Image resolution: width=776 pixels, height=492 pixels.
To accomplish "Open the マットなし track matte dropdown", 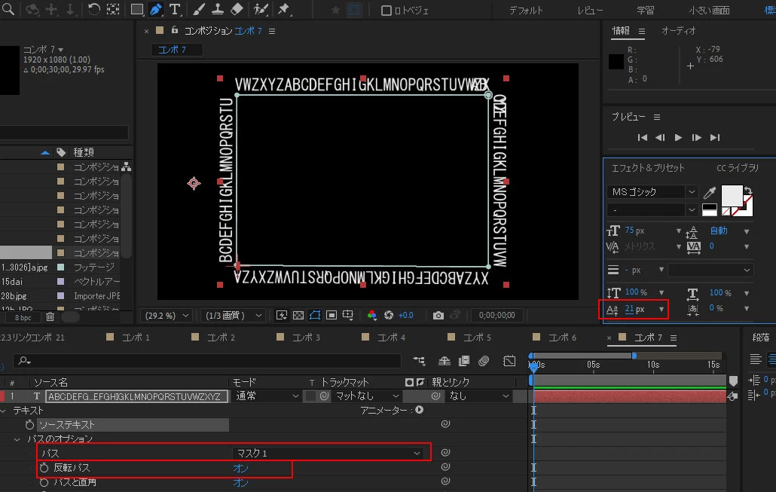I will click(x=367, y=396).
